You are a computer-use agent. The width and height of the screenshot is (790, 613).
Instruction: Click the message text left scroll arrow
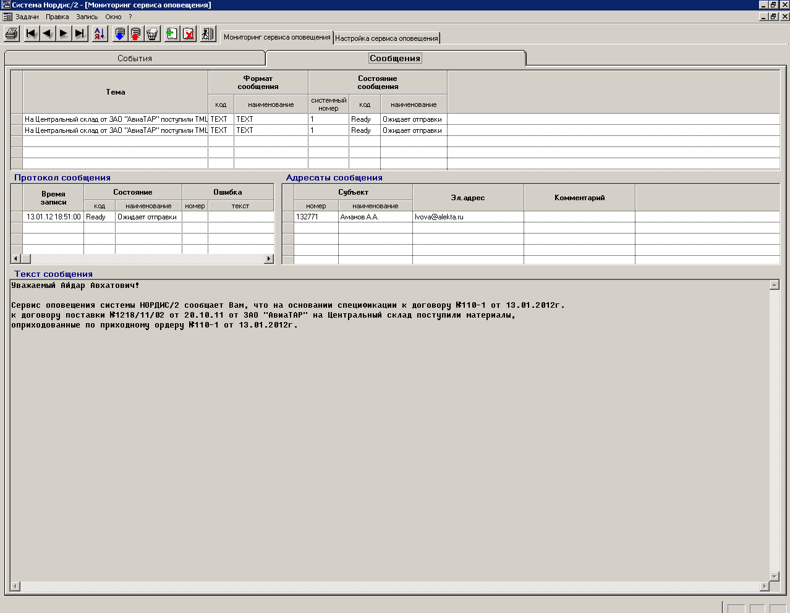click(x=15, y=586)
